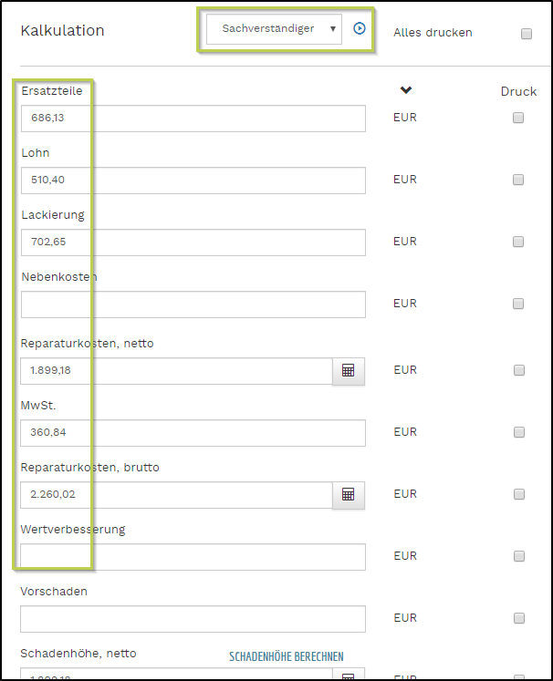This screenshot has height=681, width=553.
Task: Click the down chevron above EUR column
Action: tap(406, 90)
